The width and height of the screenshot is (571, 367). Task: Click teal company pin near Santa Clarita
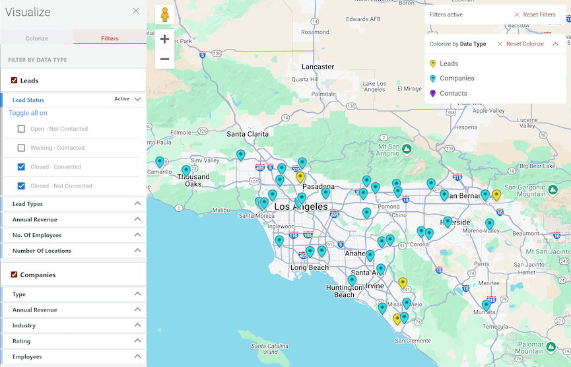click(241, 155)
